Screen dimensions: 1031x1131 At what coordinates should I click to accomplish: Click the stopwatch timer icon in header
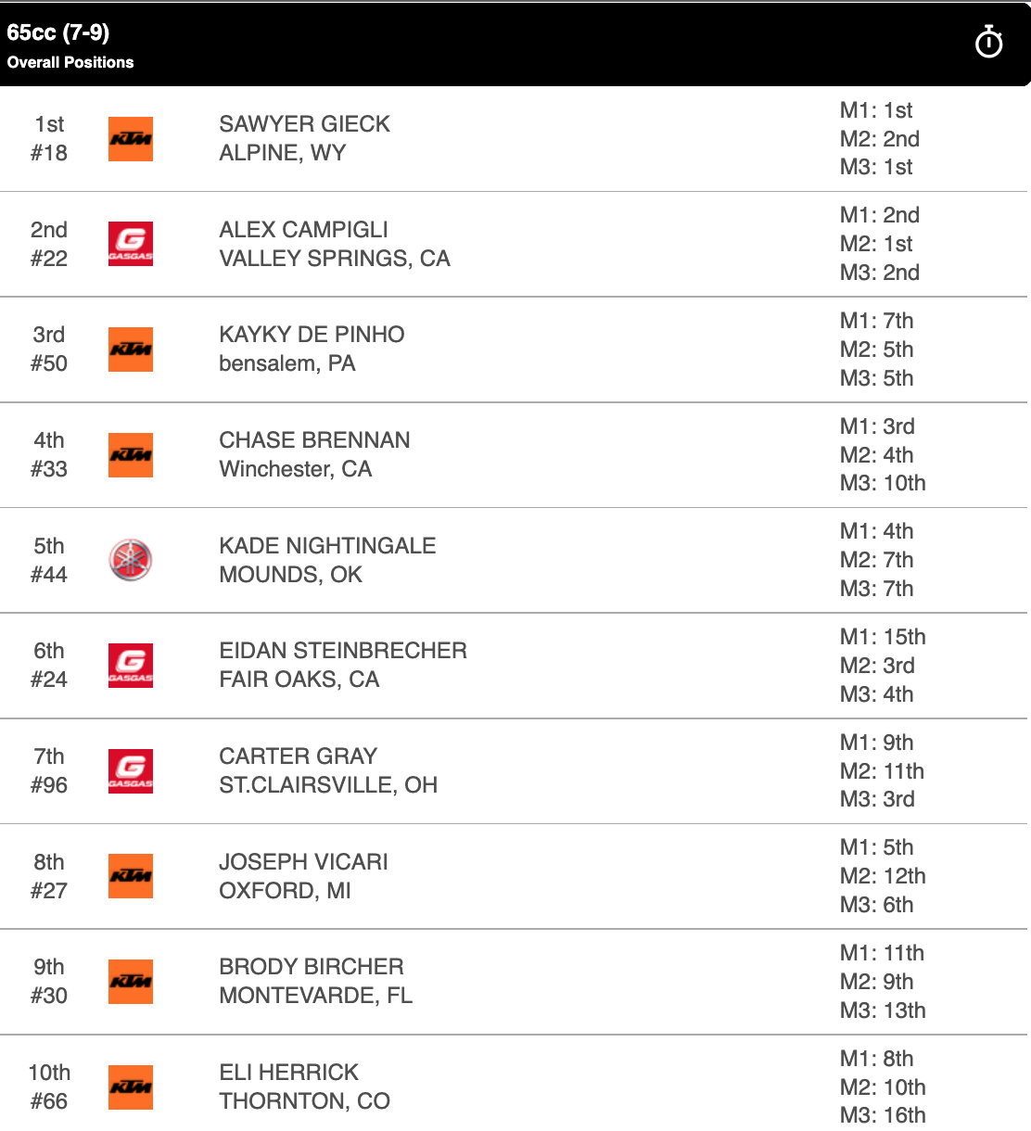point(988,43)
